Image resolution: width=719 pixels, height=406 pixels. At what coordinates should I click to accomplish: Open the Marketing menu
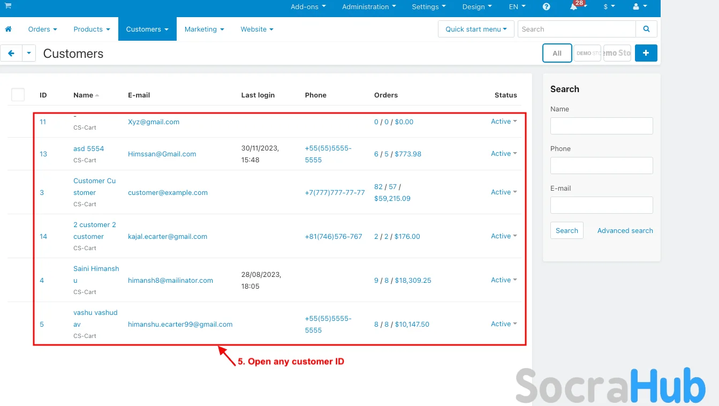pos(204,29)
